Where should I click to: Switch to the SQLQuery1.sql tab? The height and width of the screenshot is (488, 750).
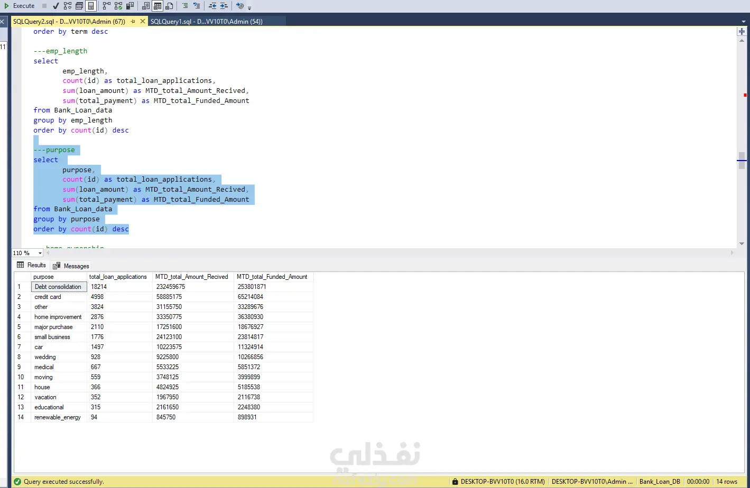[x=207, y=22]
